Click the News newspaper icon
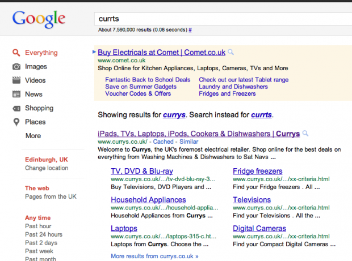This screenshot has height=261, width=352. pos(16,94)
